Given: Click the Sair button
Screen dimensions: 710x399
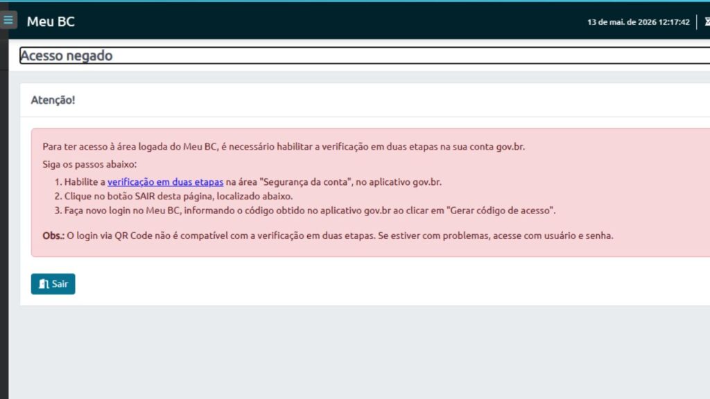Looking at the screenshot, I should [53, 283].
